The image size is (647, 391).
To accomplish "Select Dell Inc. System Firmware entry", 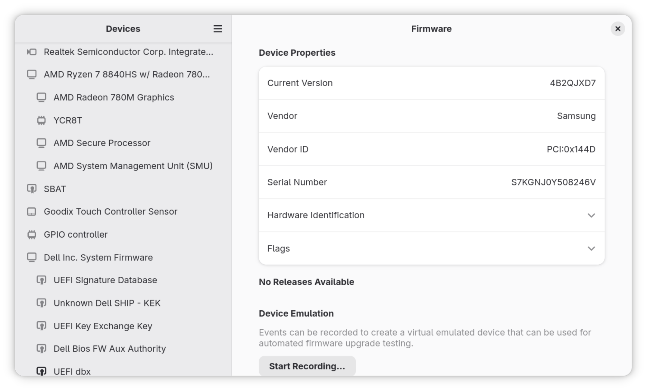I will click(98, 257).
